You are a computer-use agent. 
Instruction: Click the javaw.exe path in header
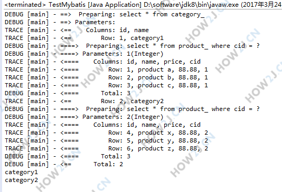click(x=191, y=5)
